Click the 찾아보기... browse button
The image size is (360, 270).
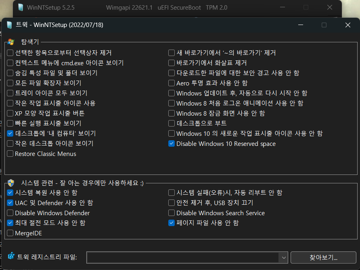click(x=323, y=258)
